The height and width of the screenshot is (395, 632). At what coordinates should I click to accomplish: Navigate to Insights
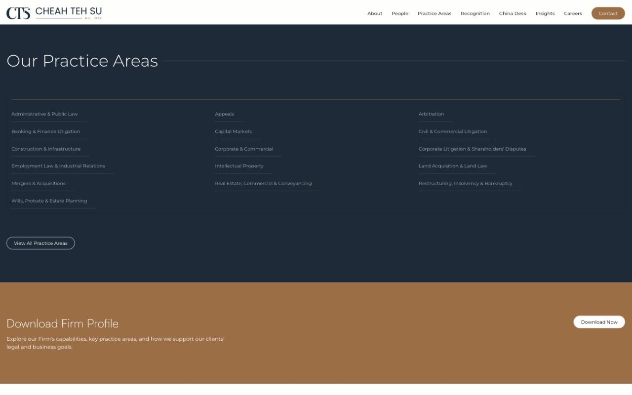tap(545, 13)
